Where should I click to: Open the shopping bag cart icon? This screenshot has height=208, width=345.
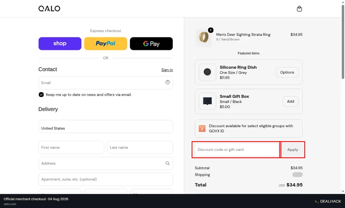pos(299,9)
